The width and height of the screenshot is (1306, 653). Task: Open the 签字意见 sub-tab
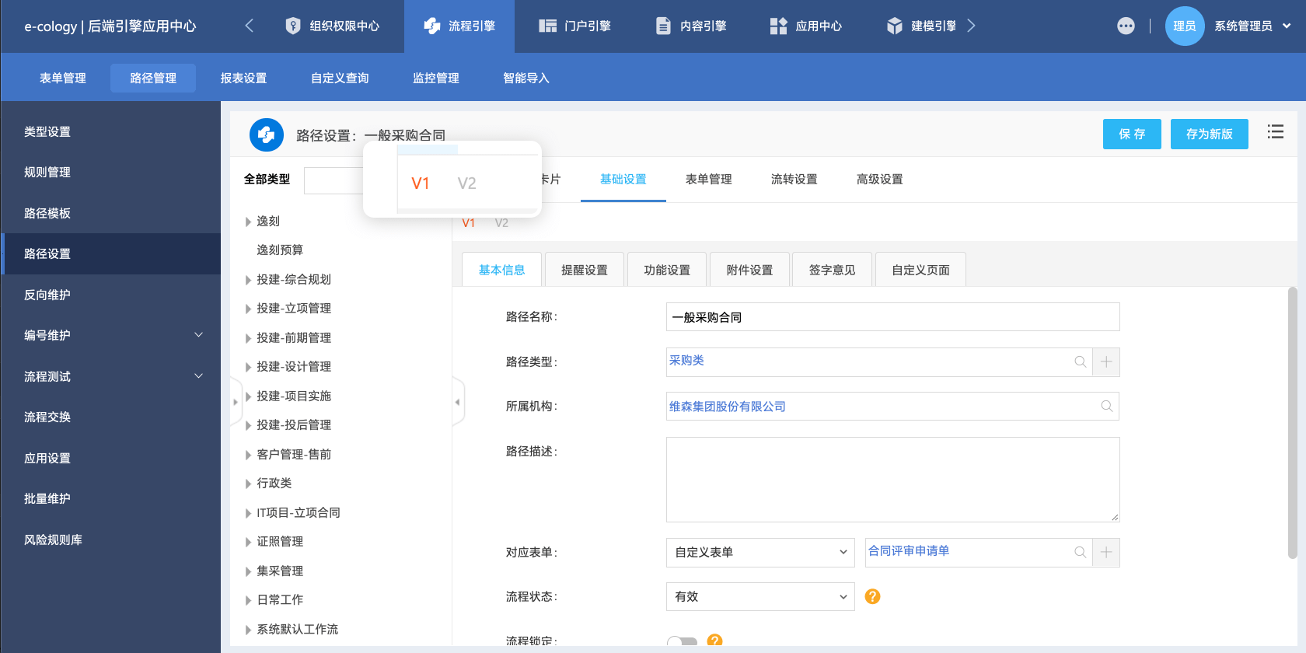coord(833,270)
